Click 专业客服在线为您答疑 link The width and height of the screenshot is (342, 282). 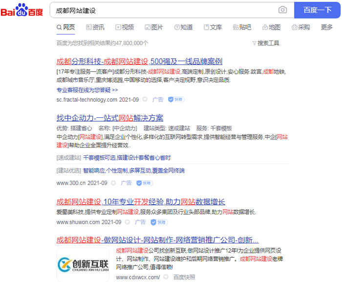[x=87, y=90]
